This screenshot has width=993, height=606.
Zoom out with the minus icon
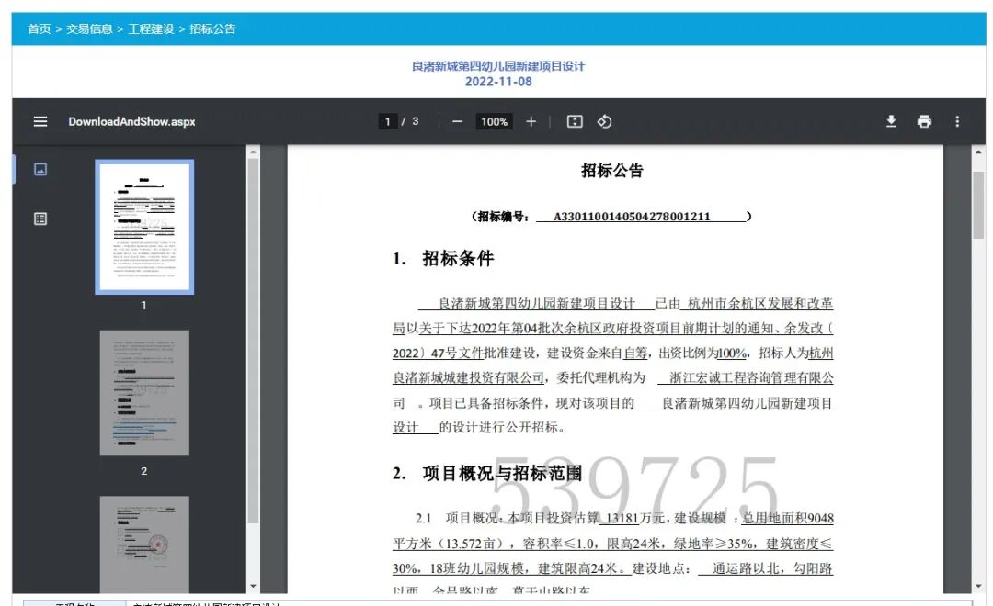point(457,121)
